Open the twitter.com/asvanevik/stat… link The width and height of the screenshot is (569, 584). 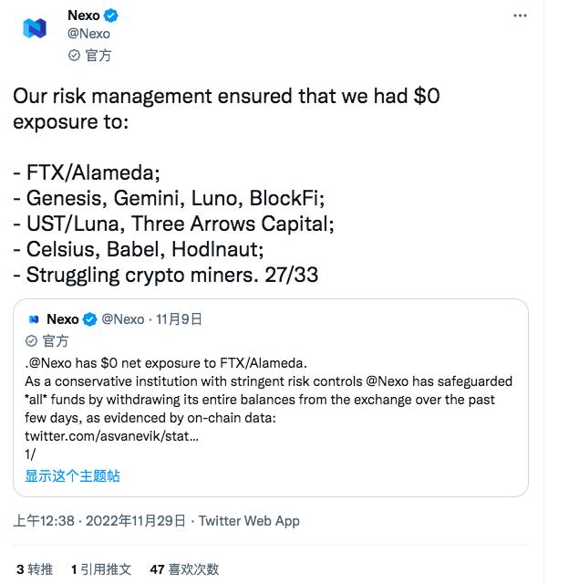[x=111, y=436]
